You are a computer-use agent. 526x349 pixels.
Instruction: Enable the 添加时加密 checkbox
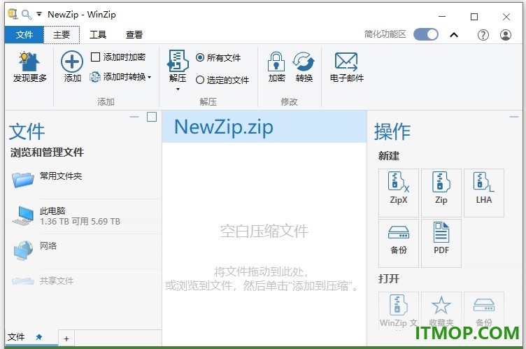click(95, 57)
